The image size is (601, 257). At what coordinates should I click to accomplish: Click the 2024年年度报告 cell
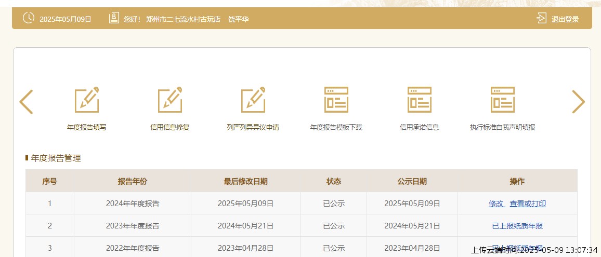click(133, 204)
